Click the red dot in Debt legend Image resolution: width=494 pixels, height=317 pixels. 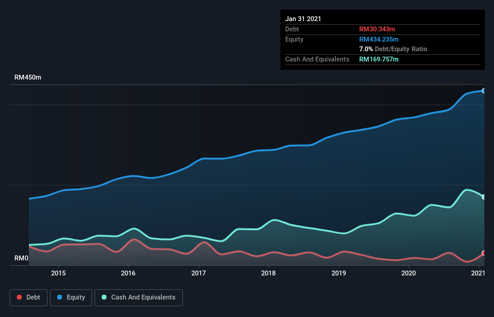[20, 298]
